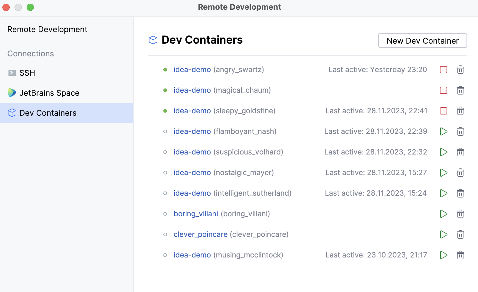Stop the sleepy_goldstine container
The image size is (478, 292).
[444, 111]
